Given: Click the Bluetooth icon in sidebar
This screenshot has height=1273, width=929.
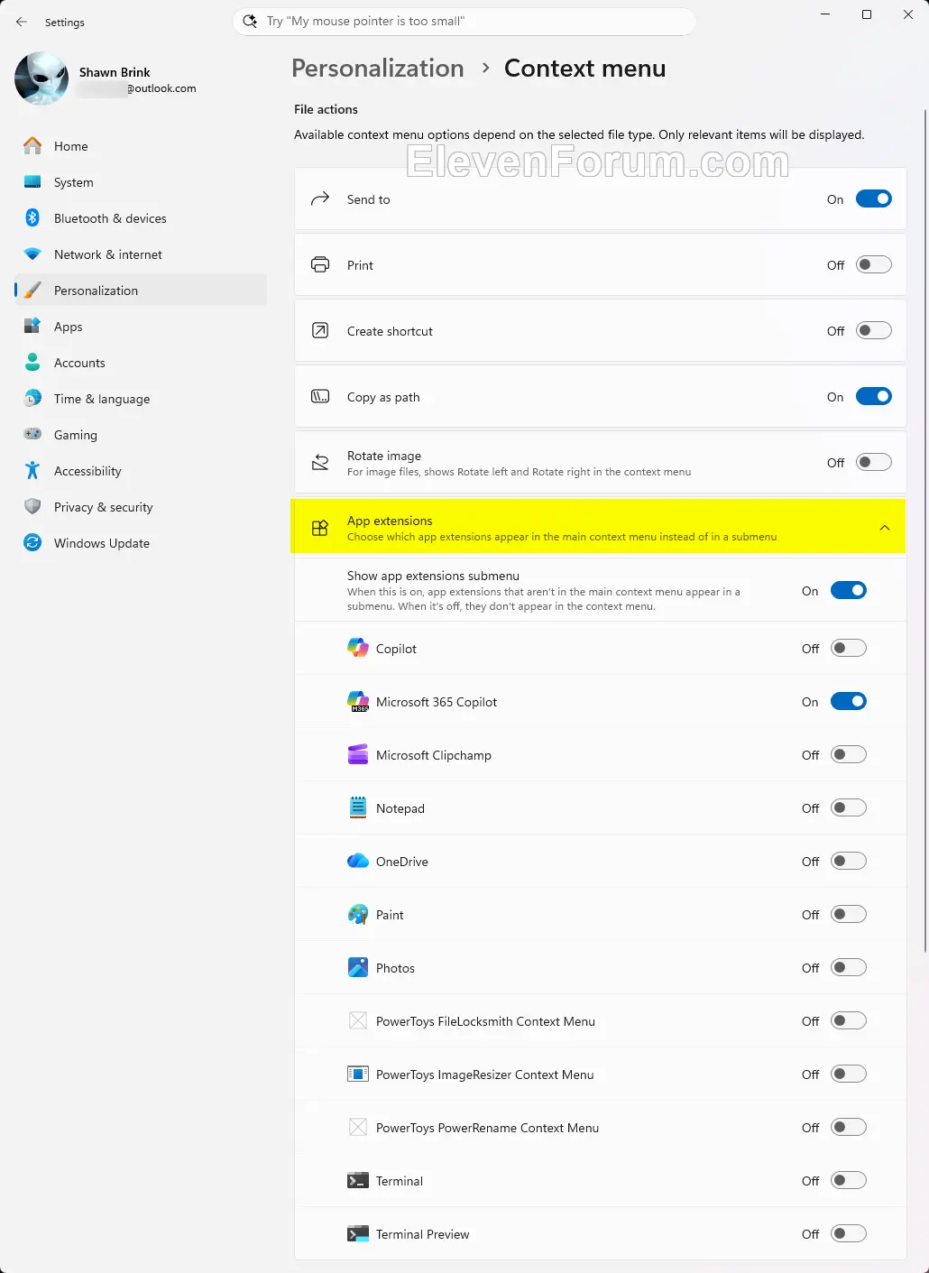Looking at the screenshot, I should [32, 217].
